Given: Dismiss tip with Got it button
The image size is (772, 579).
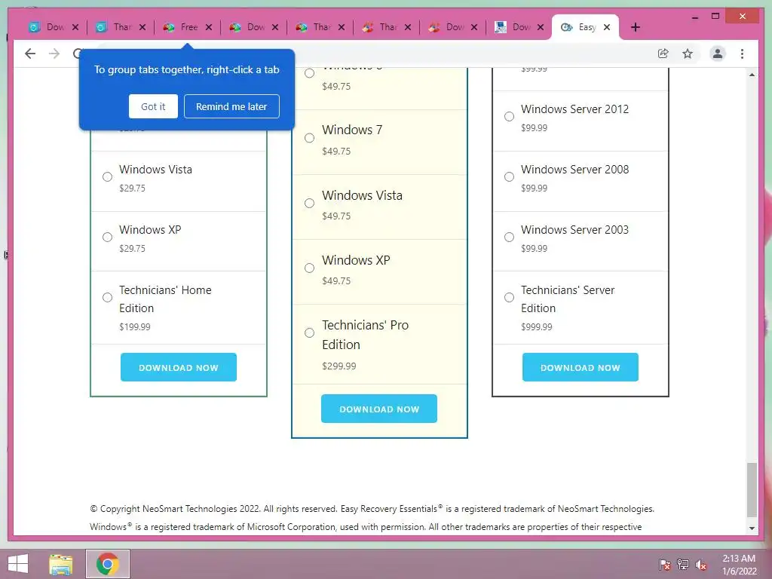Looking at the screenshot, I should pos(153,106).
